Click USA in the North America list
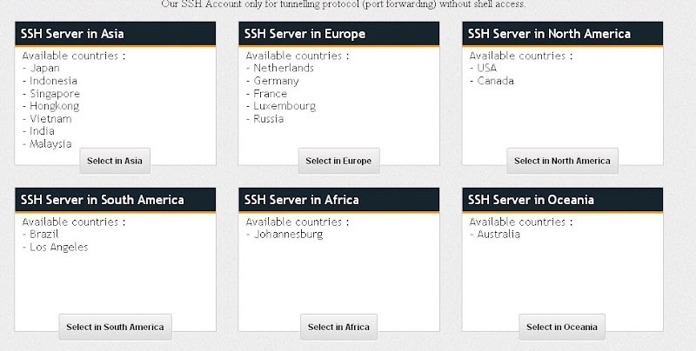The image size is (696, 351). pyautogui.click(x=487, y=69)
